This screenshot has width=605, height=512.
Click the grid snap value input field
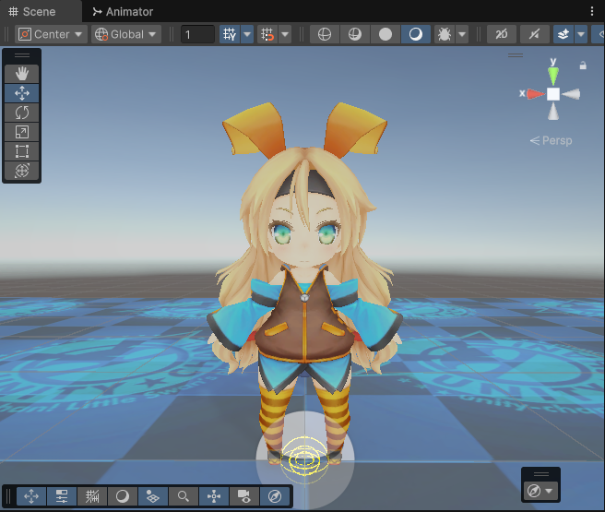(x=197, y=34)
